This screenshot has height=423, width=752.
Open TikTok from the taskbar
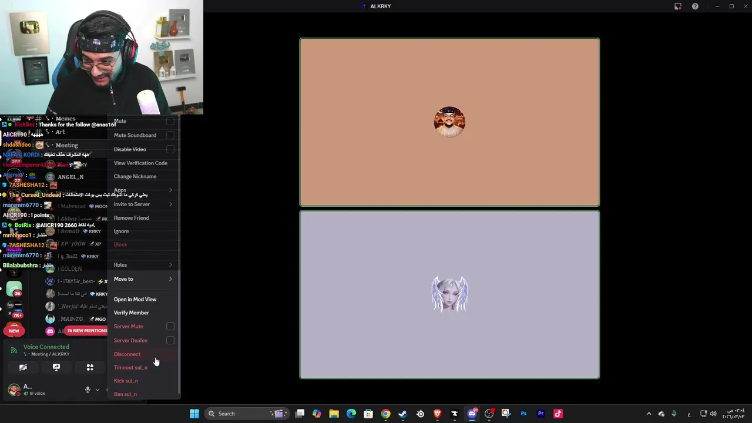(558, 414)
